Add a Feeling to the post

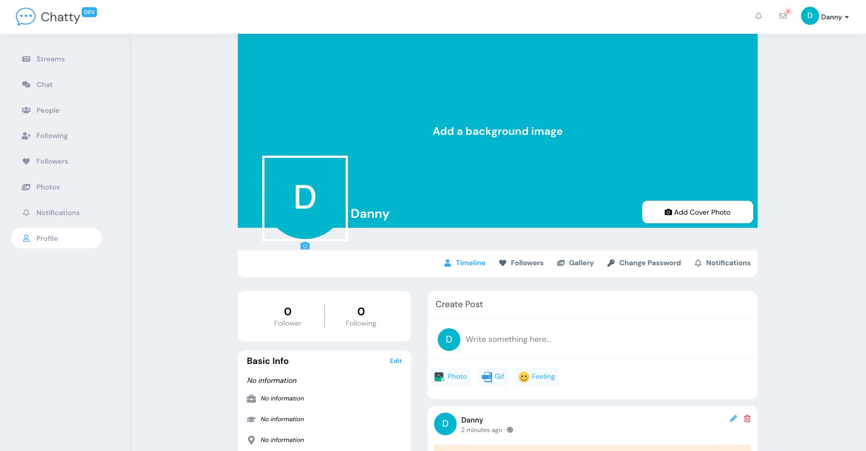point(537,377)
